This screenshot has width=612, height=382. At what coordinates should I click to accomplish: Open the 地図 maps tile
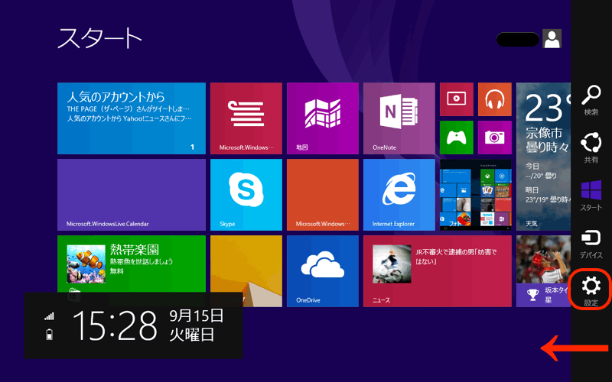pyautogui.click(x=322, y=118)
